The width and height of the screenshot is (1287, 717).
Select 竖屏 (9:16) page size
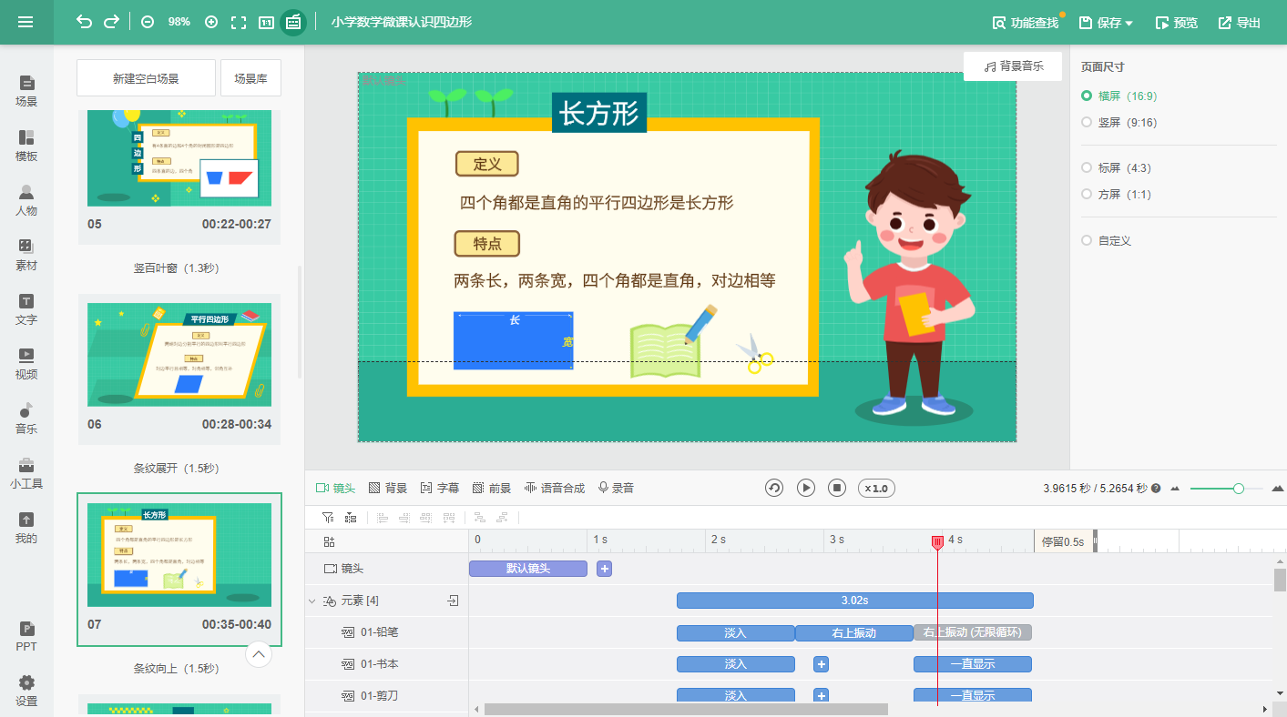tap(1086, 122)
